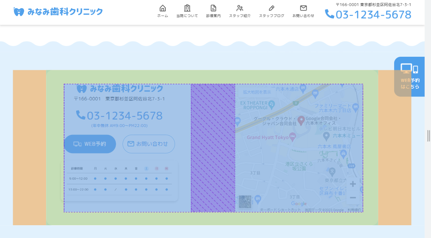431x238 pixels.
Task: Click the header address text above the phone number
Action: (373, 5)
